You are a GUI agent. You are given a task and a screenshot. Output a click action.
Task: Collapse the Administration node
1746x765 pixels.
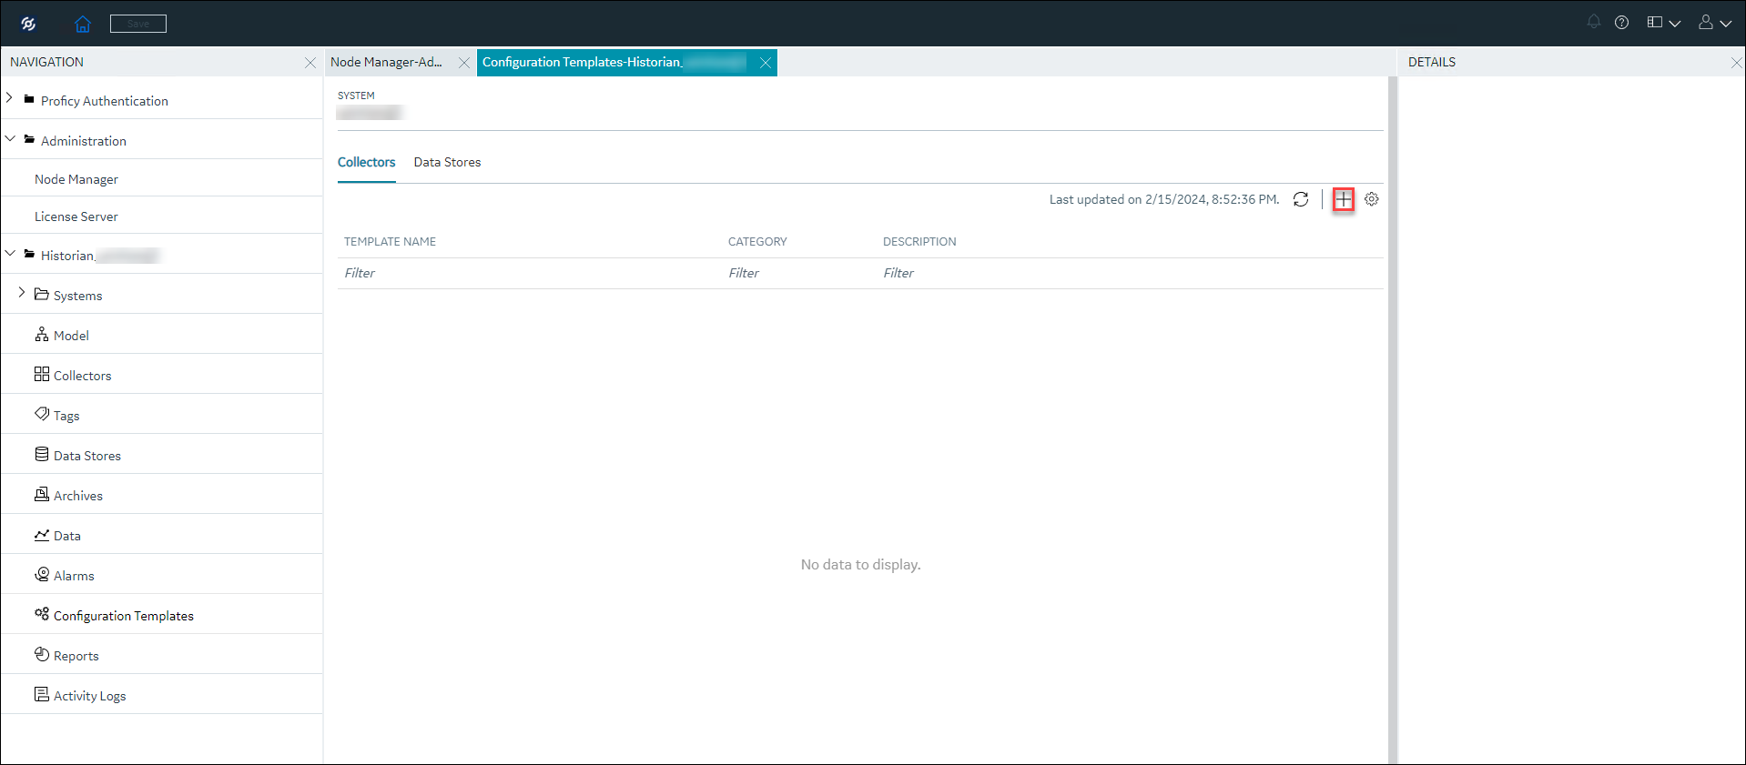tap(10, 139)
